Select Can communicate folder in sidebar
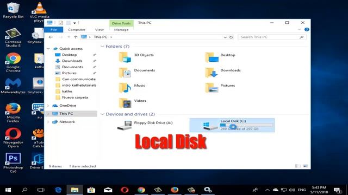This screenshot has width=348, height=195. (76, 79)
